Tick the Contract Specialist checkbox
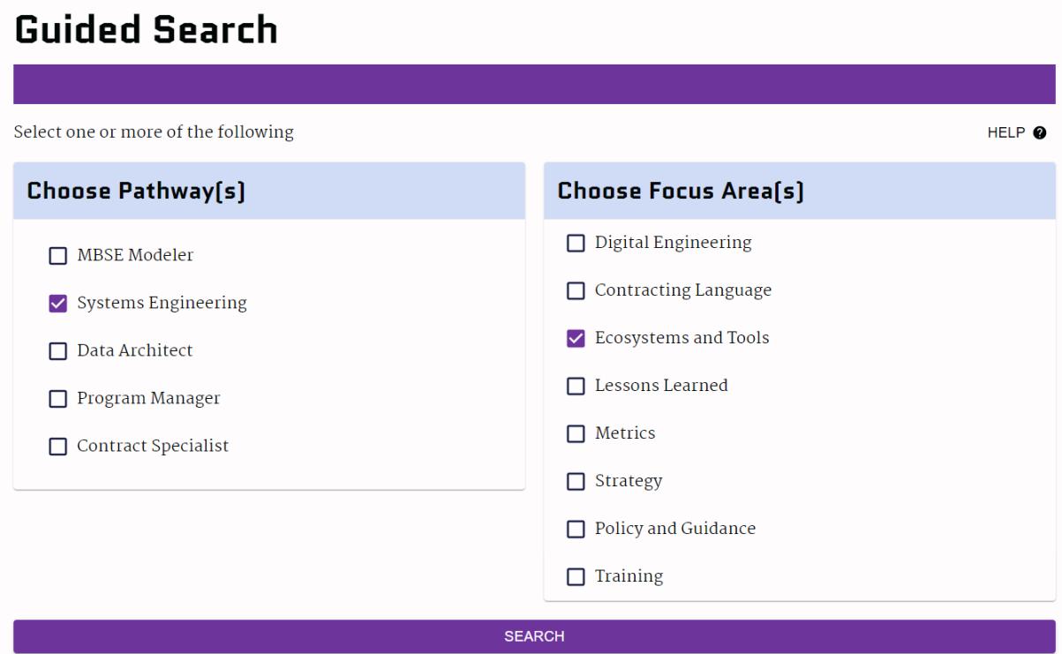Image resolution: width=1062 pixels, height=654 pixels. [57, 447]
